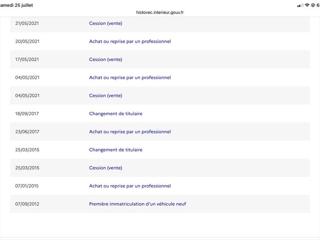Open Cession (vente) entry from 25/03/2015
Image resolution: width=320 pixels, height=240 pixels.
click(106, 168)
